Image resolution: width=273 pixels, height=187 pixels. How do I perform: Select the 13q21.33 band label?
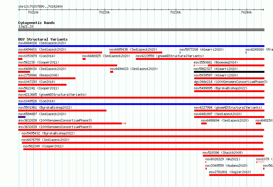(26, 26)
